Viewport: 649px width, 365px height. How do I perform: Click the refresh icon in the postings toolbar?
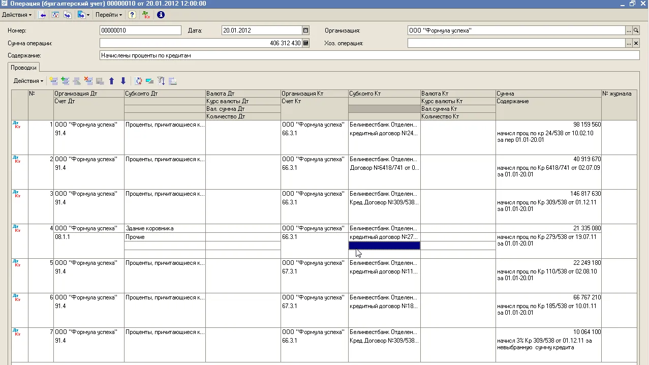tap(138, 81)
